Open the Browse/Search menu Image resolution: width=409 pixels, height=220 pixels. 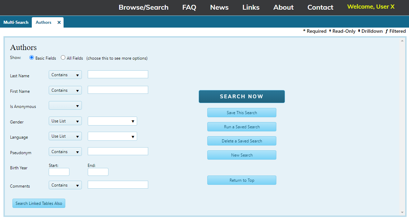tap(143, 7)
